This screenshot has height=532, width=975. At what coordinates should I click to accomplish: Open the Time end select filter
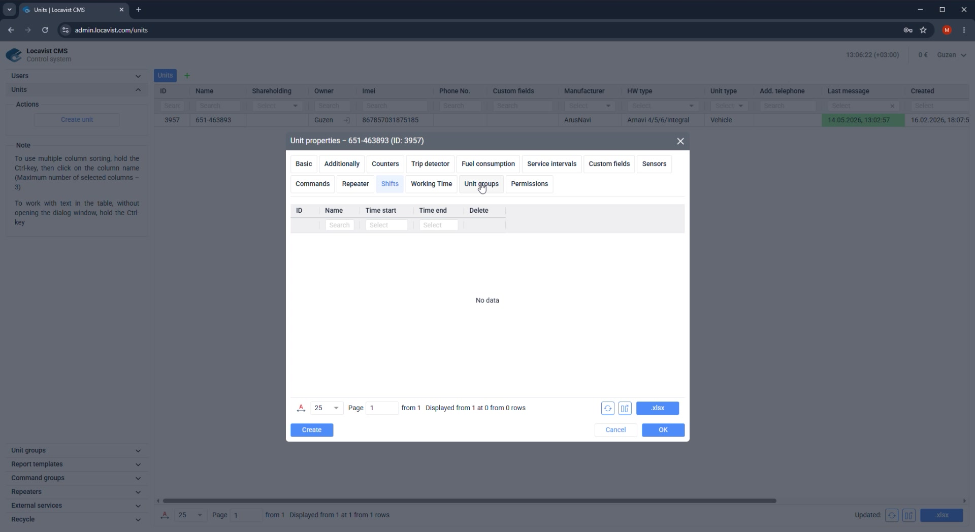[439, 225]
